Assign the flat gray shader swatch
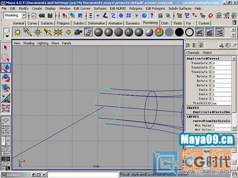 point(169,32)
